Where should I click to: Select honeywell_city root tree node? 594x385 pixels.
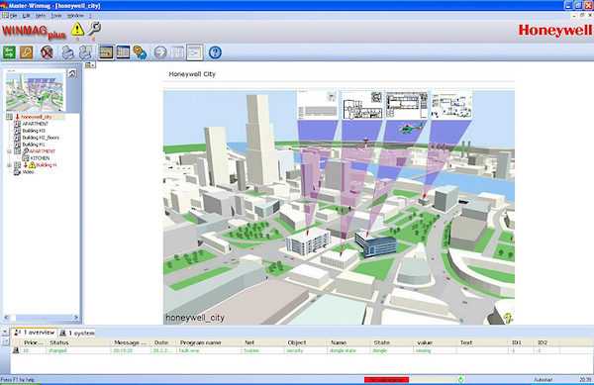tap(37, 117)
